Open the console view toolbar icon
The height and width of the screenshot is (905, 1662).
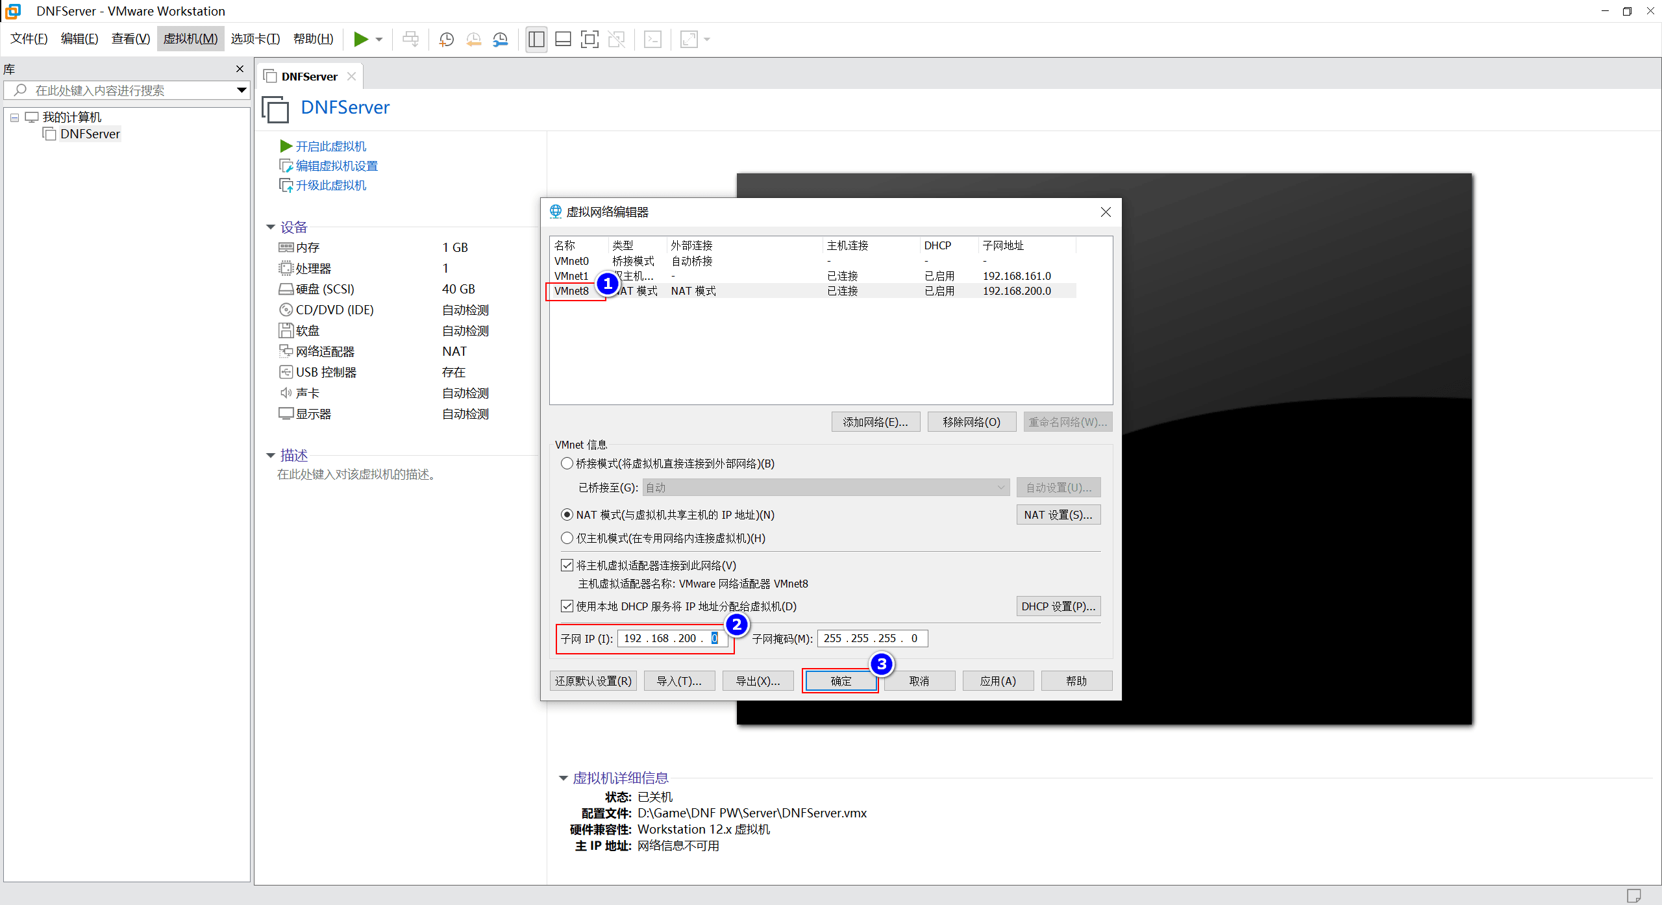click(652, 40)
